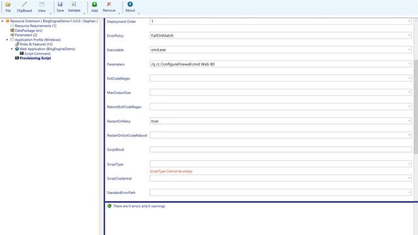The width and height of the screenshot is (418, 235).
Task: Click the properties panel vertical scrollbar
Action: 415,106
